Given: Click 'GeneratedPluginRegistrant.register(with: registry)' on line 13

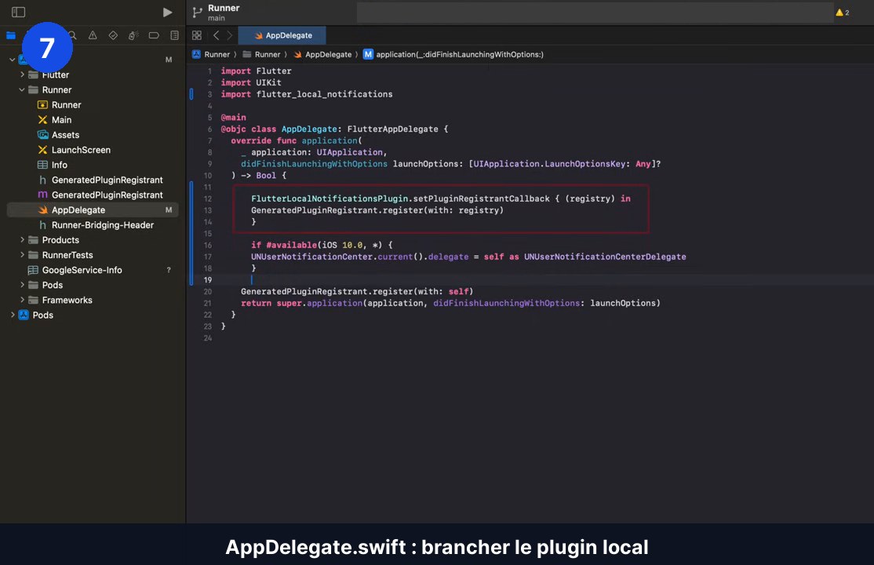Looking at the screenshot, I should [x=377, y=210].
